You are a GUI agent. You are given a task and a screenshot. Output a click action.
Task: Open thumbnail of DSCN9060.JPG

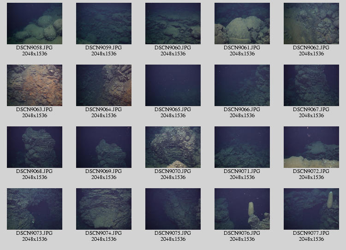pyautogui.click(x=173, y=24)
